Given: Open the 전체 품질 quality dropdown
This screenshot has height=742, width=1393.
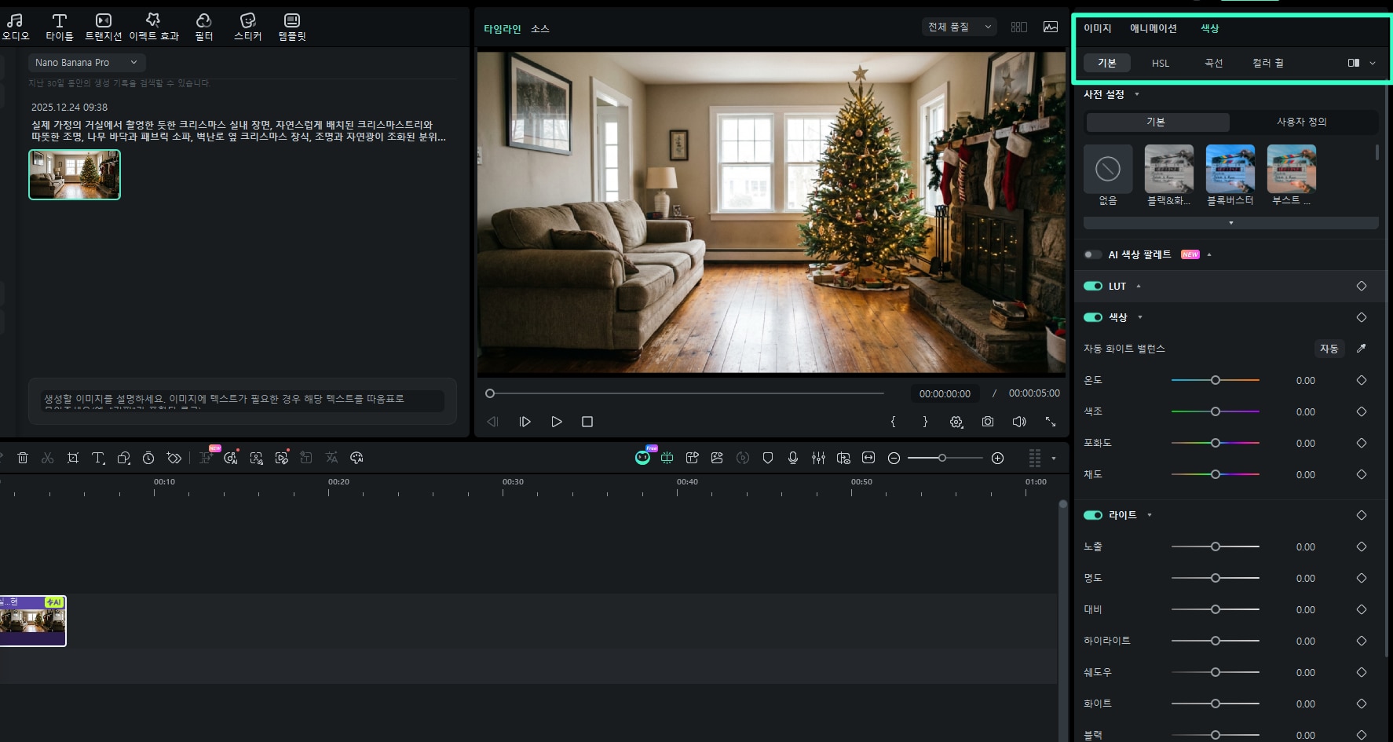Looking at the screenshot, I should point(959,27).
